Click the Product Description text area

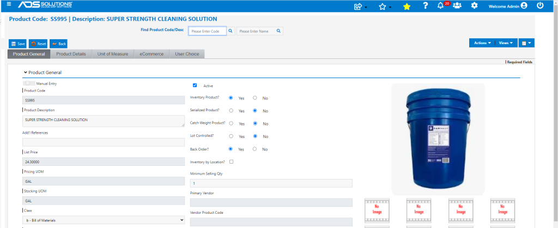click(x=104, y=121)
